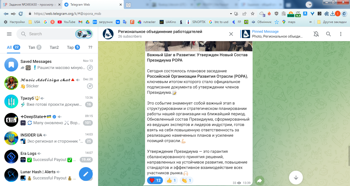Open channel info from the header title
This screenshot has width=350, height=186.
click(160, 32)
